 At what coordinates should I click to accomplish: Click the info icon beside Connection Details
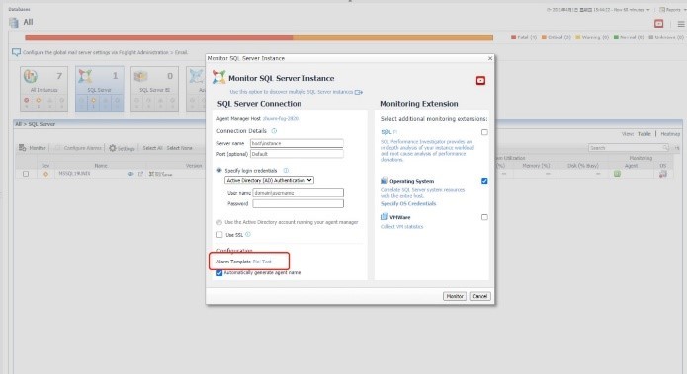point(274,131)
